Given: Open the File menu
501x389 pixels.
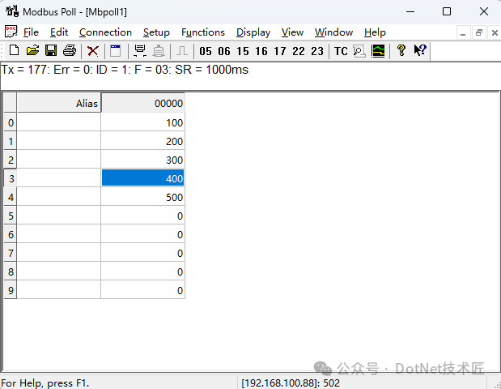Looking at the screenshot, I should coord(31,32).
